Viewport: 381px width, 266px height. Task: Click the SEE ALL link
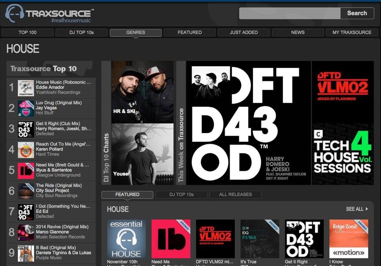point(354,209)
